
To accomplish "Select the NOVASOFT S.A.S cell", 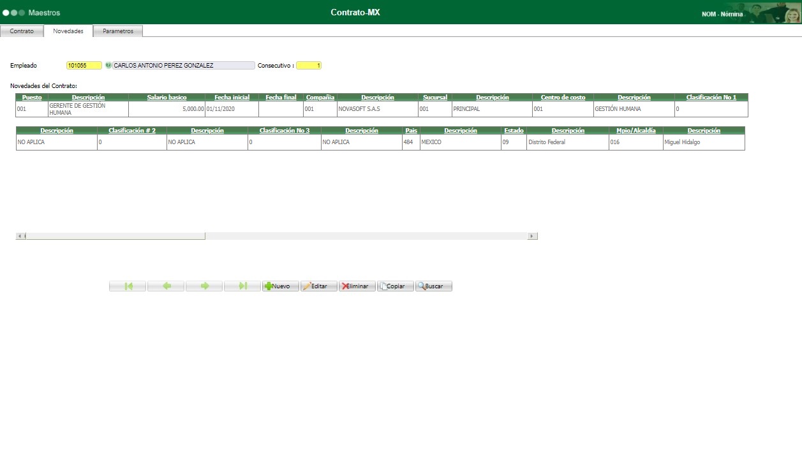I will tap(378, 109).
